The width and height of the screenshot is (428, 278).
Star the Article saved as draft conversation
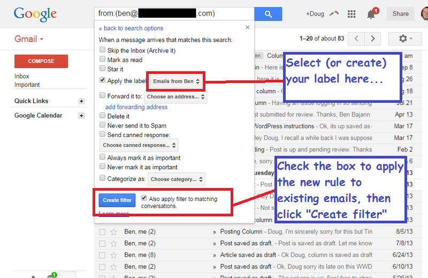click(x=113, y=256)
